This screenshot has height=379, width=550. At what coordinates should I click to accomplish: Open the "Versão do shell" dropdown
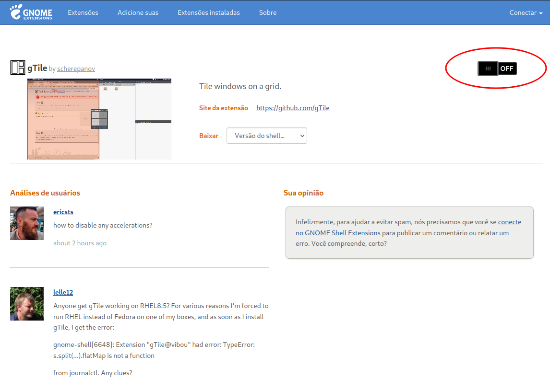click(267, 136)
